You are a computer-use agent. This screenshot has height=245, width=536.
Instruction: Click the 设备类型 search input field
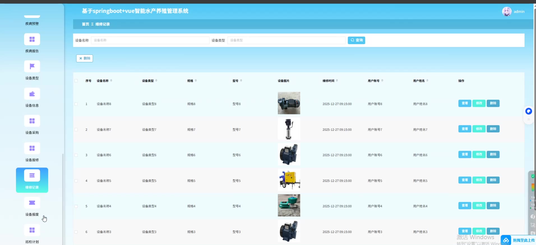(x=286, y=40)
